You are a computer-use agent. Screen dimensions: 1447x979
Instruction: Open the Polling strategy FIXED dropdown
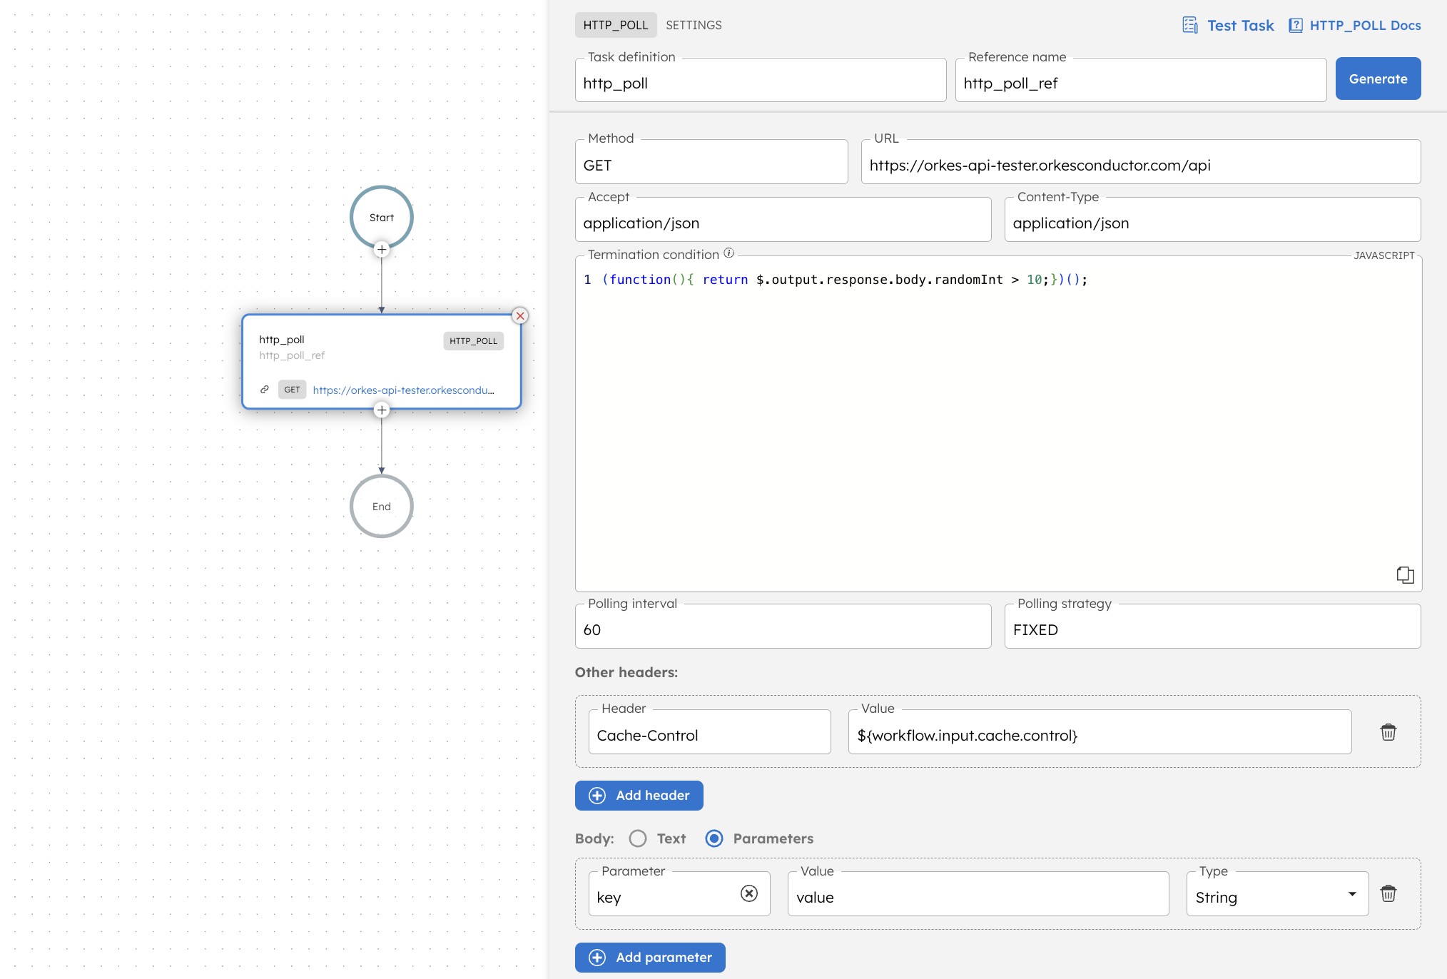click(1212, 627)
